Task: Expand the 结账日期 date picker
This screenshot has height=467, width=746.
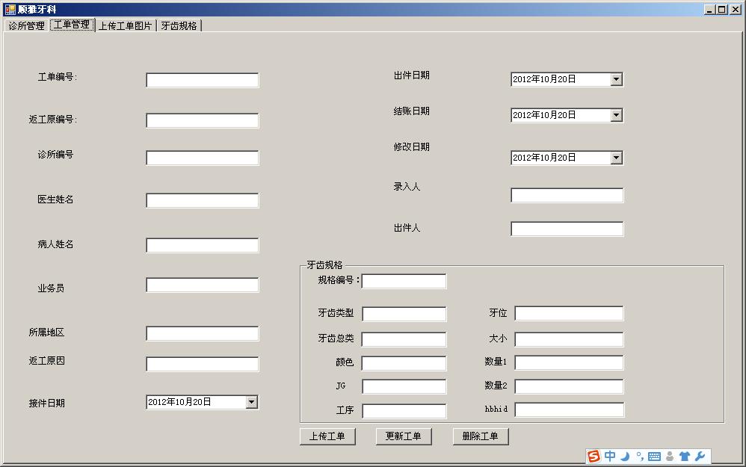Action: 616,114
